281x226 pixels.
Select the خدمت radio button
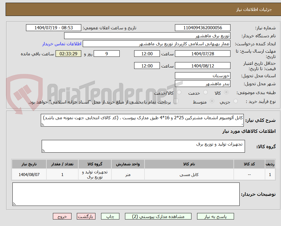(205, 92)
